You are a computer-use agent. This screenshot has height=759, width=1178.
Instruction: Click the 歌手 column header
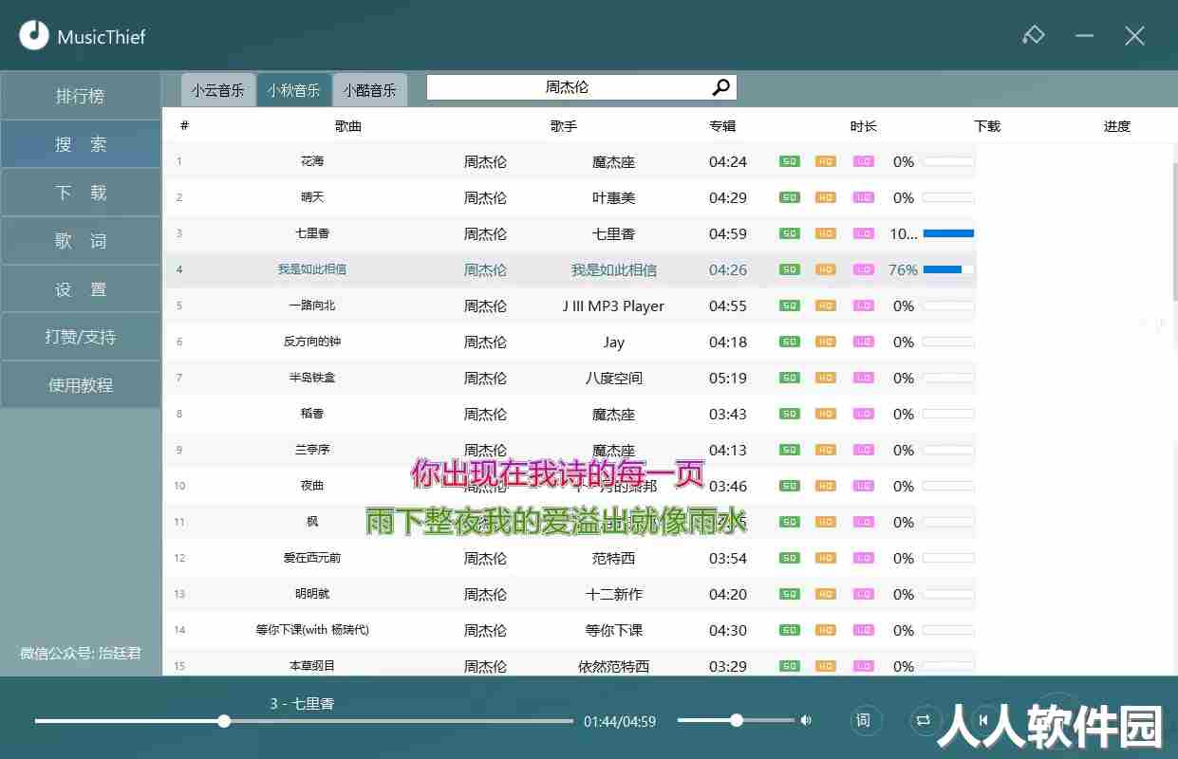pyautogui.click(x=564, y=126)
